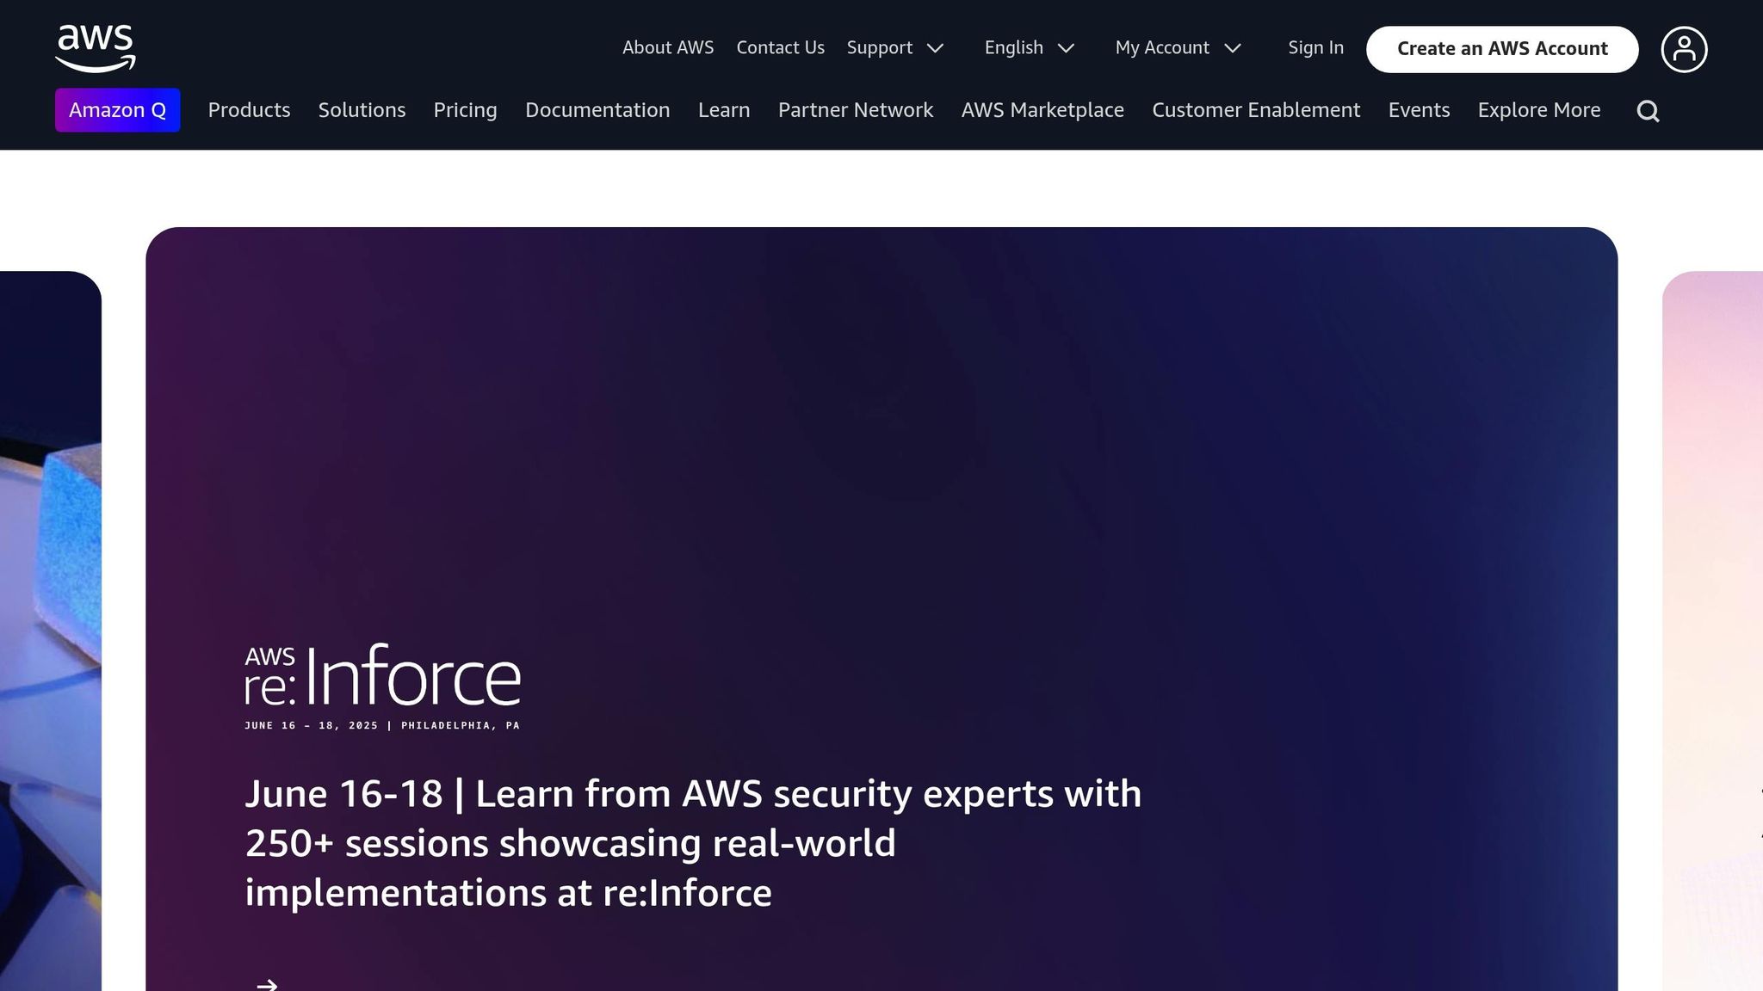Select the Events menu item
Screen dimensions: 1763x991
(1419, 110)
